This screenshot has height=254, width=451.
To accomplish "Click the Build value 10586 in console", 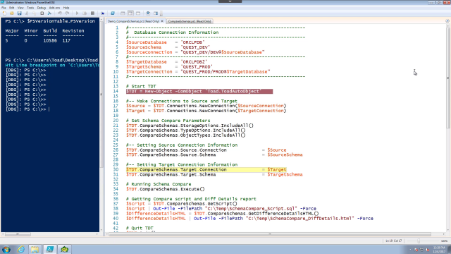I will point(50,41).
